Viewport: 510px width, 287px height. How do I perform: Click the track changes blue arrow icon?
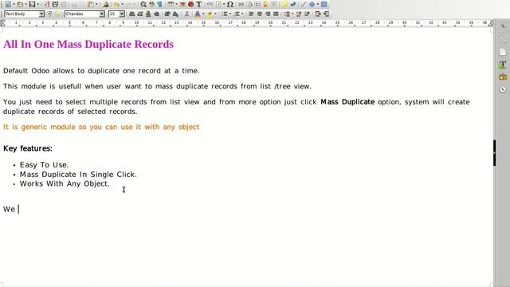point(293,4)
